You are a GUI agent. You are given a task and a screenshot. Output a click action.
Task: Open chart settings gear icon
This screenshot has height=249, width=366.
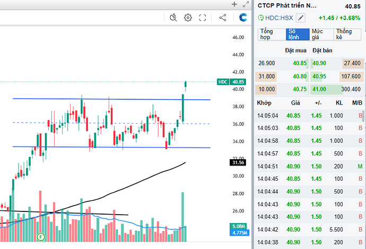188,17
